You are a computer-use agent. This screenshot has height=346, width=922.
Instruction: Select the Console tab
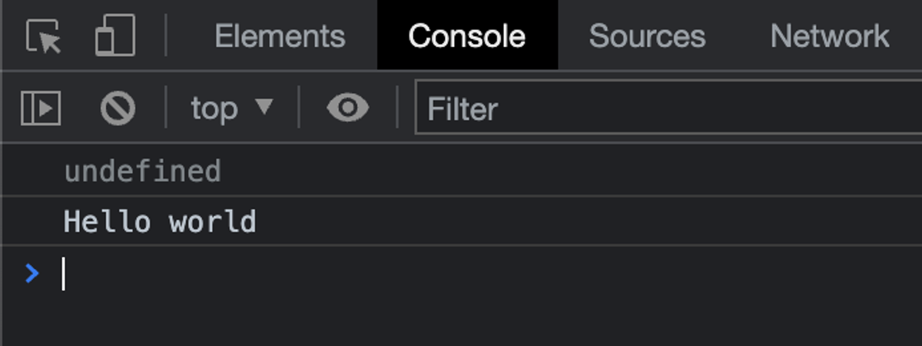(467, 36)
